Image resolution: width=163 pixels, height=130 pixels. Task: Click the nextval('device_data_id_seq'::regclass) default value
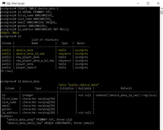click(126, 95)
